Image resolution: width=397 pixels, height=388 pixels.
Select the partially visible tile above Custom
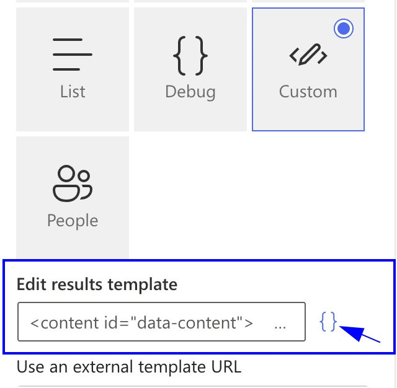click(x=308, y=1)
